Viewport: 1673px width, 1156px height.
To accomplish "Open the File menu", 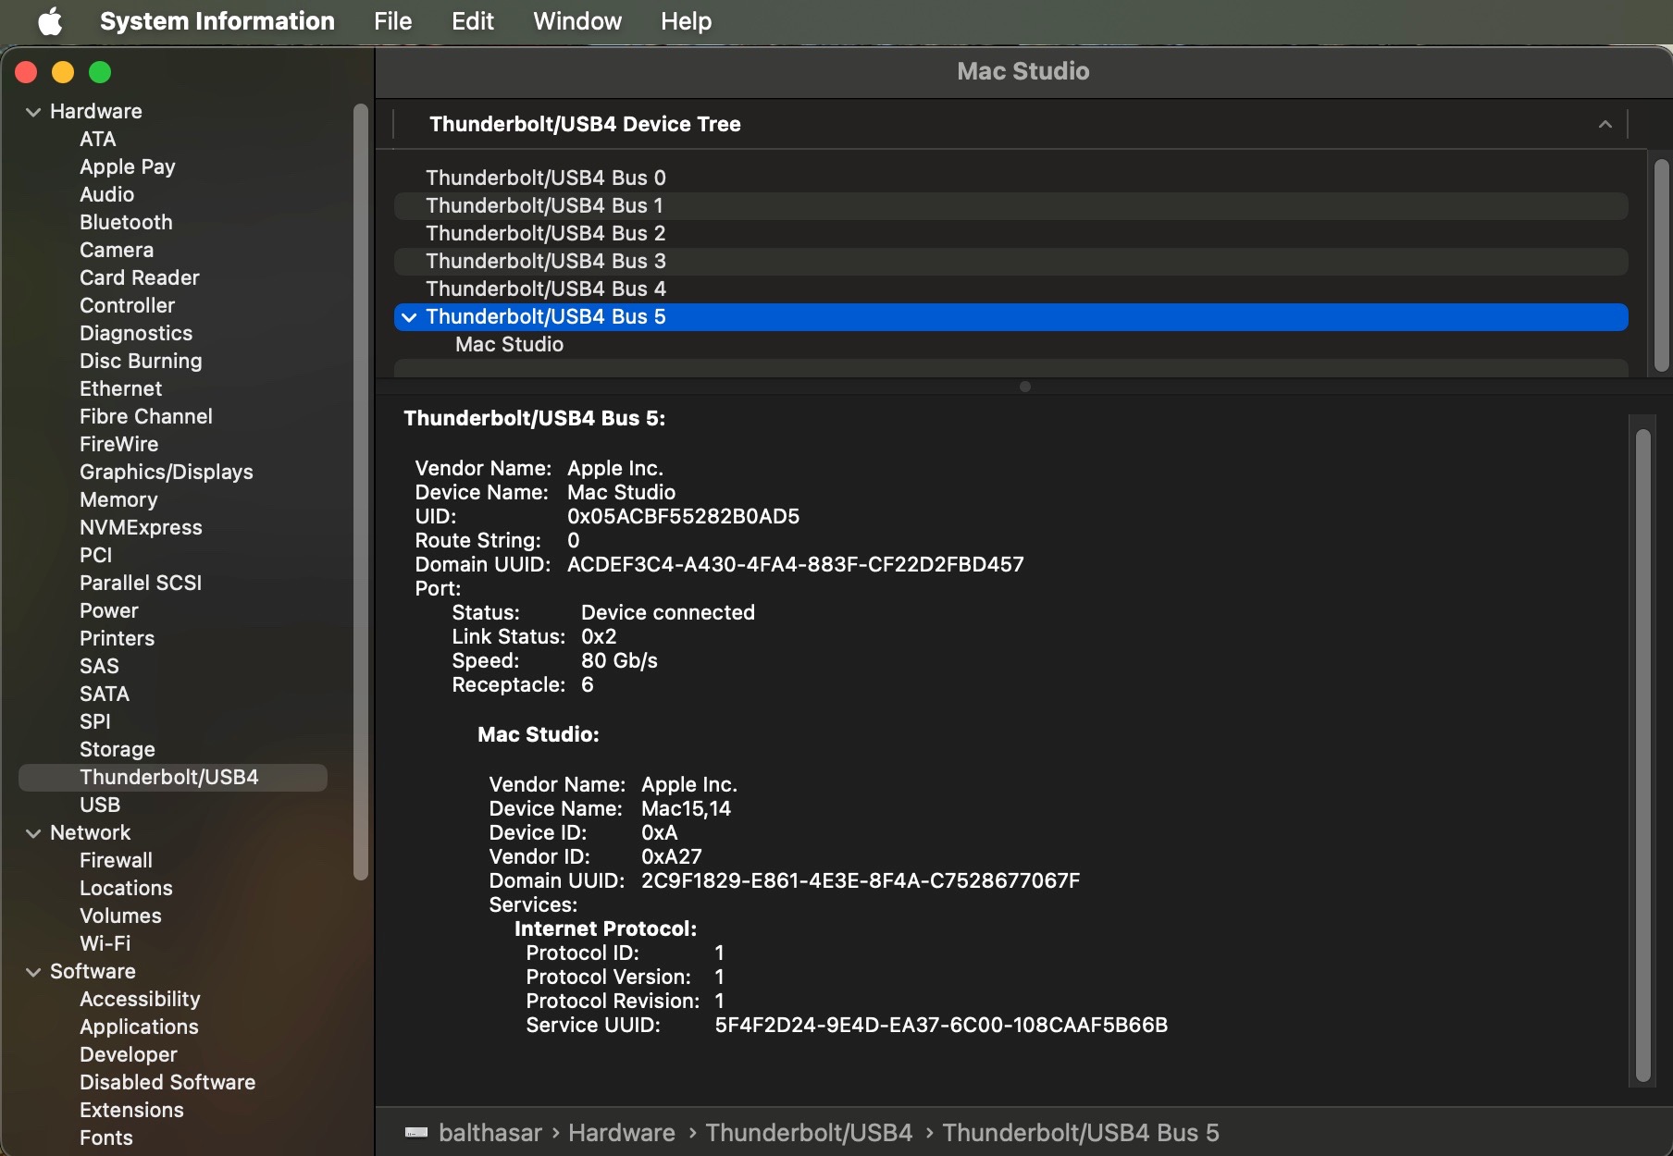I will (x=393, y=20).
